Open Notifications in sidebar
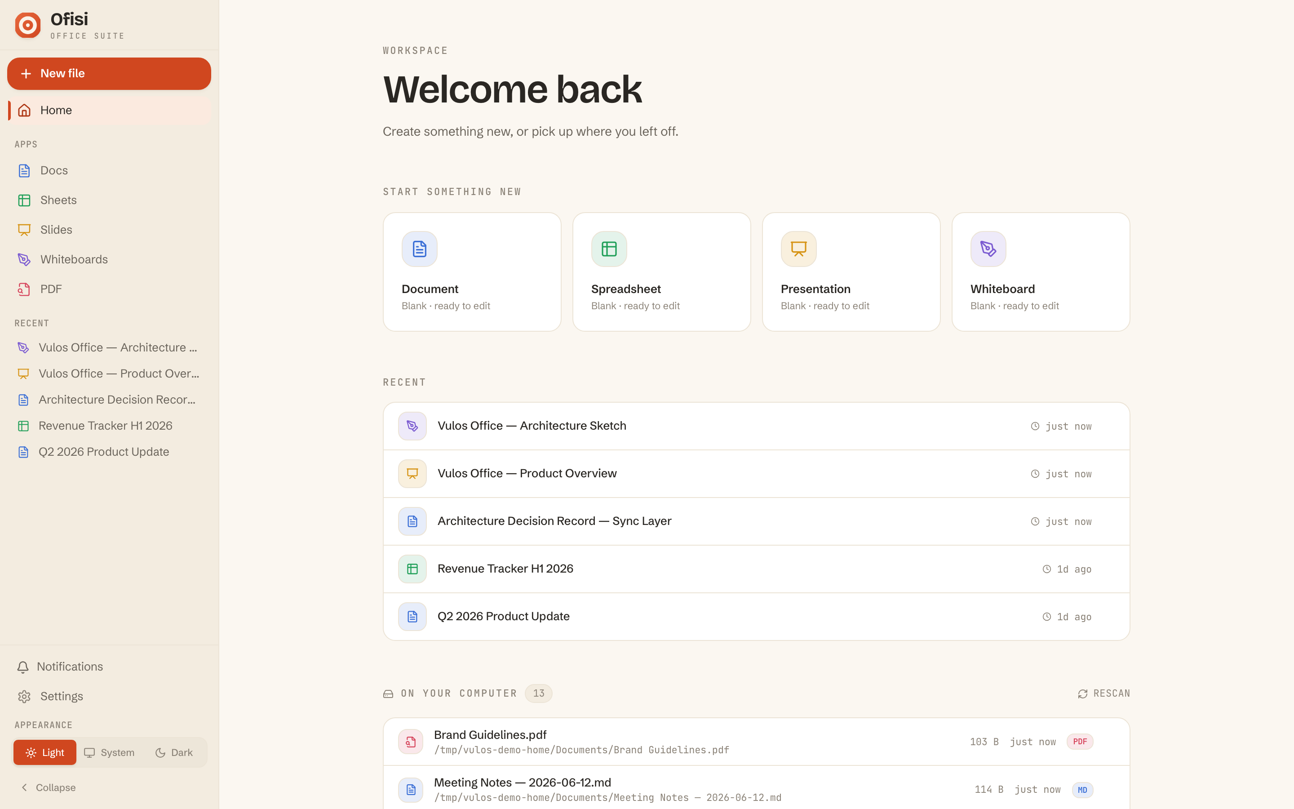 coord(109,667)
